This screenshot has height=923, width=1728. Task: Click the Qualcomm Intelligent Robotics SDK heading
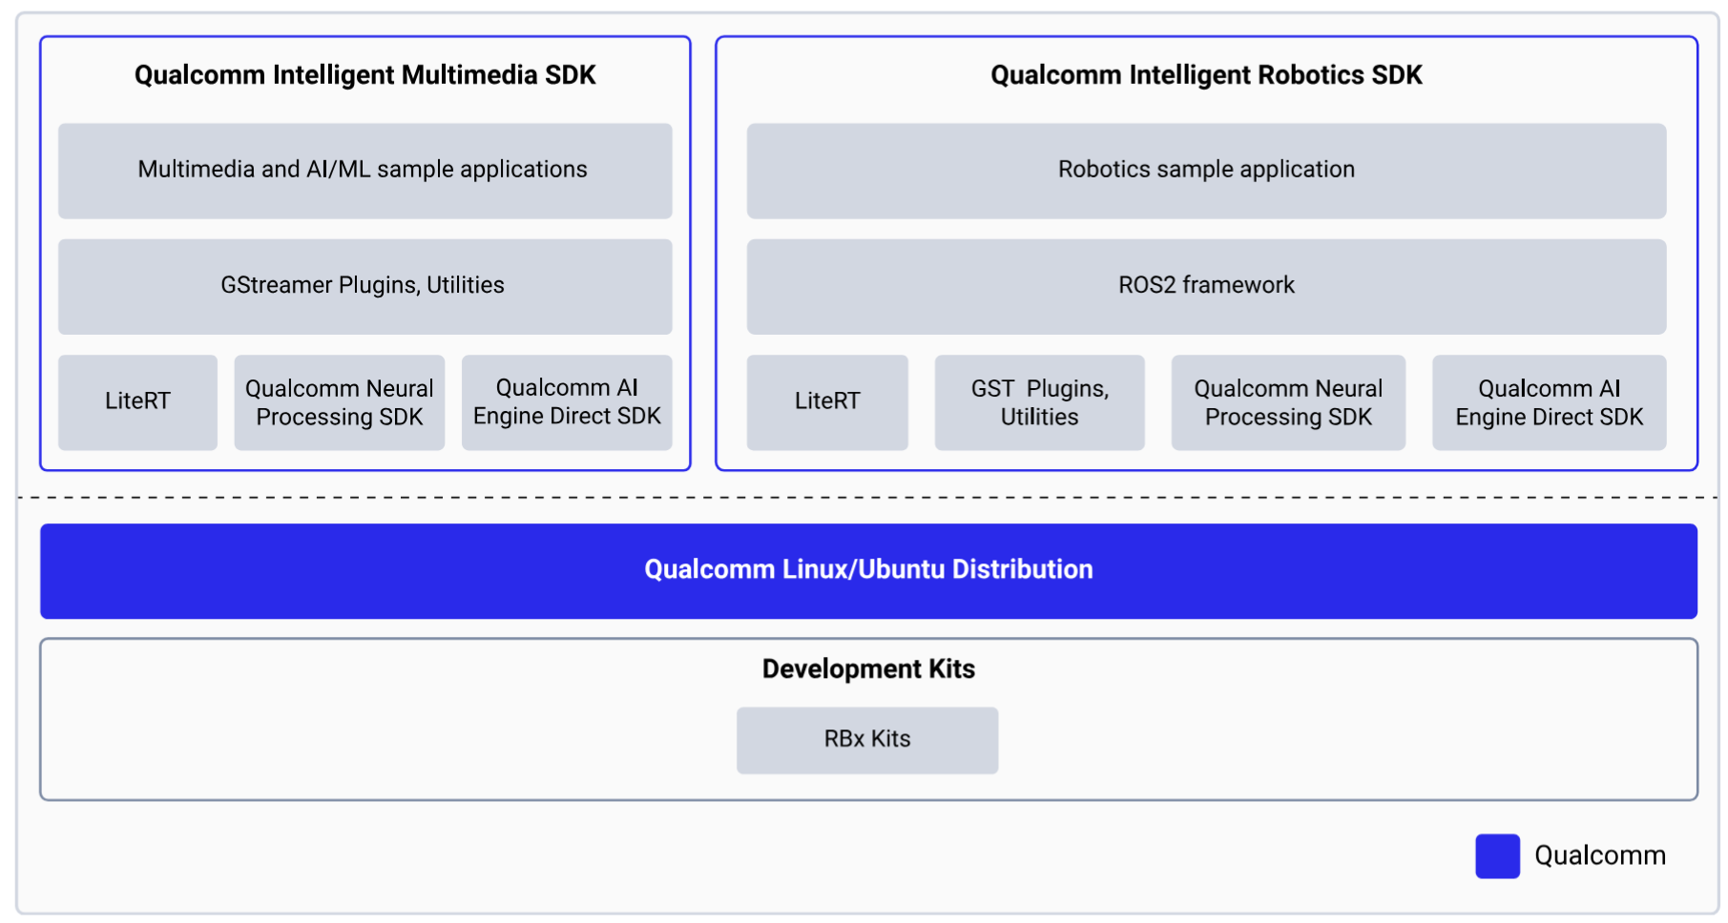click(x=1206, y=74)
